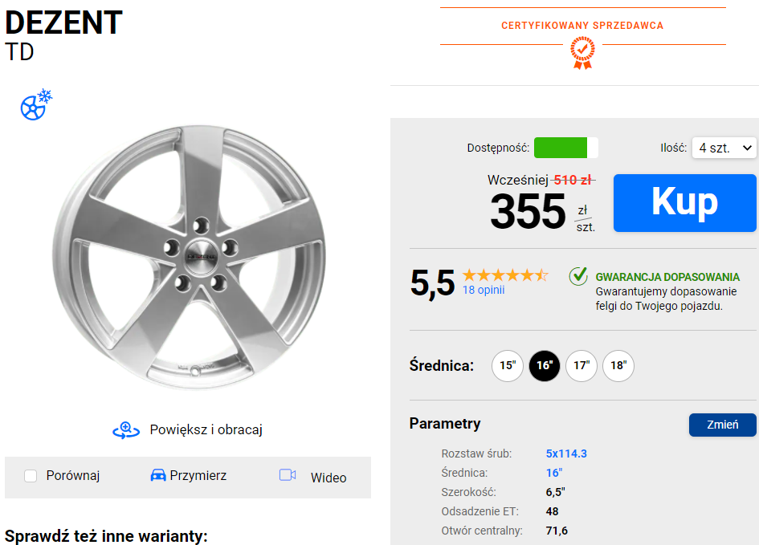759x545 pixels.
Task: Open the Ilość quantity dropdown
Action: [724, 148]
